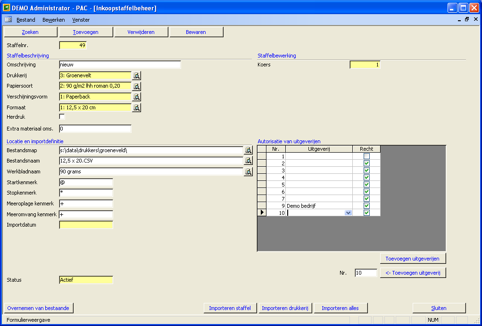Browse file icon beside Bestandsnaam field

tap(248, 161)
